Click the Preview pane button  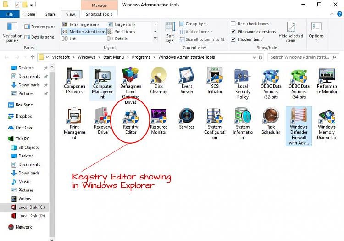[40, 27]
